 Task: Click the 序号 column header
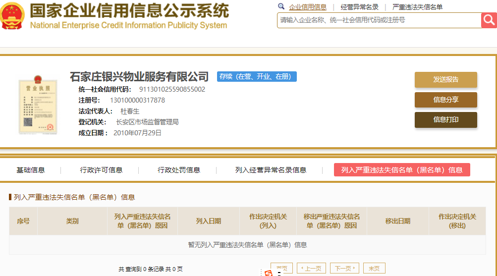tap(23, 221)
